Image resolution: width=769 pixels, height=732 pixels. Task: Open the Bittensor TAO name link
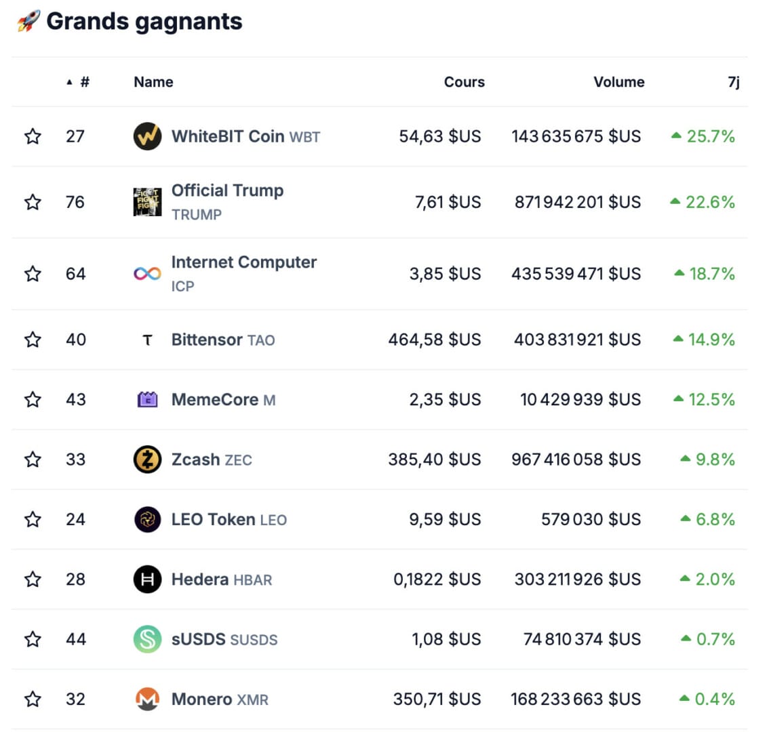[223, 340]
